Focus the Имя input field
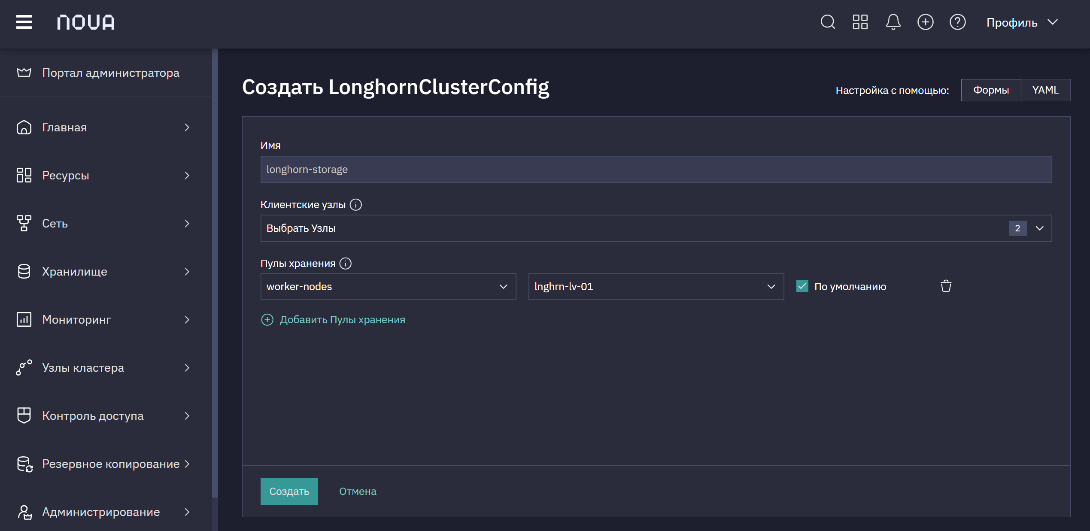 656,169
